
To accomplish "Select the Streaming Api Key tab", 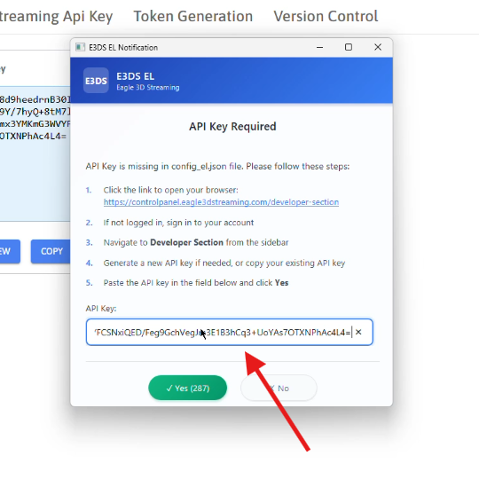I will point(56,17).
